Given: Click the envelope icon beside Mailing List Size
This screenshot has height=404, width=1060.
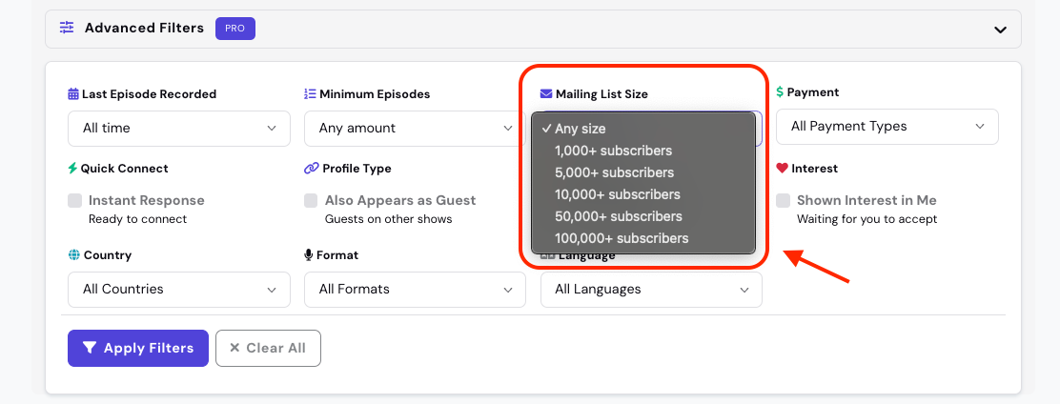Looking at the screenshot, I should click(546, 94).
